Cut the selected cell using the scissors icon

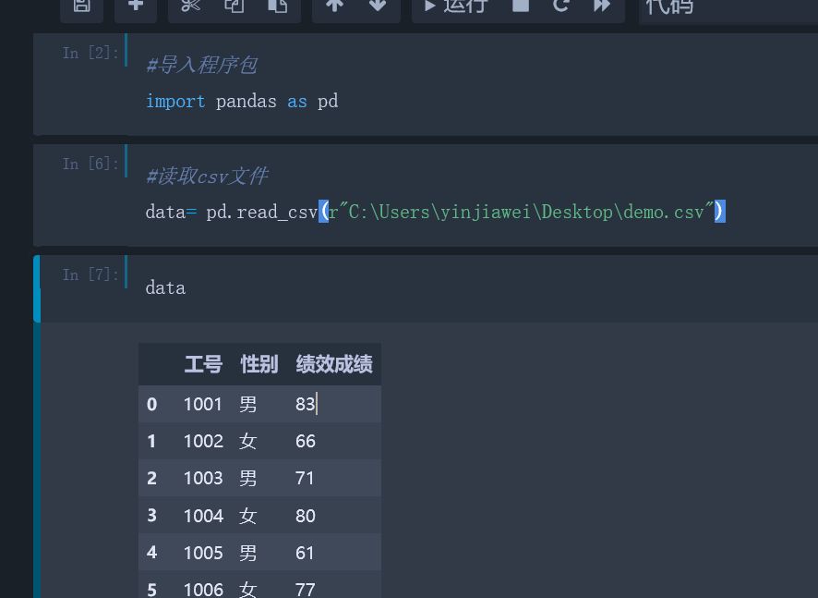[x=189, y=7]
